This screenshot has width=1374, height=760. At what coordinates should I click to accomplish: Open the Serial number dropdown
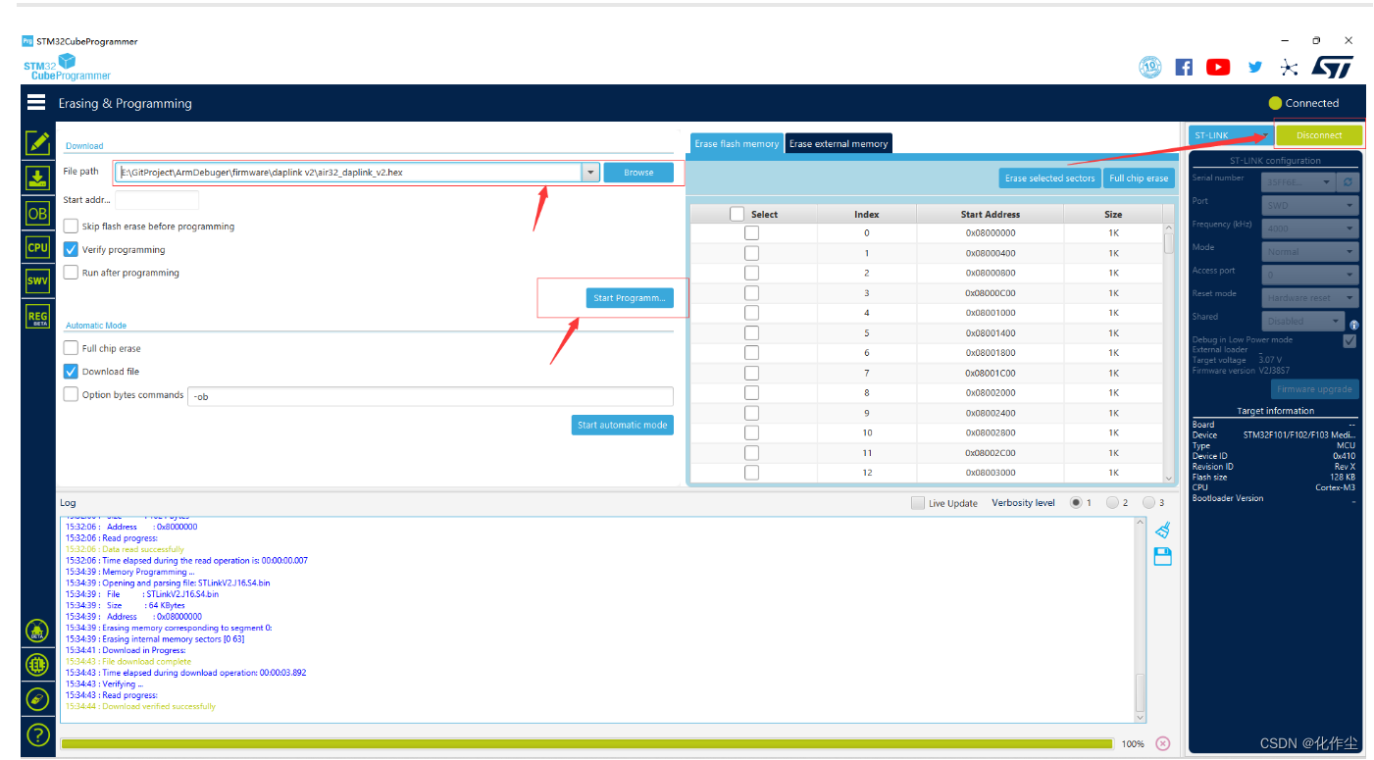(x=1298, y=182)
